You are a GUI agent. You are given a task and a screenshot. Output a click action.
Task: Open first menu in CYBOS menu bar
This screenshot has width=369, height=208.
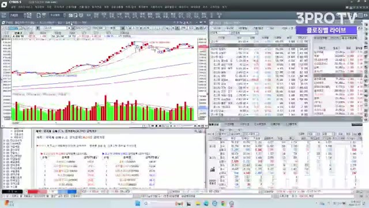click(13, 7)
